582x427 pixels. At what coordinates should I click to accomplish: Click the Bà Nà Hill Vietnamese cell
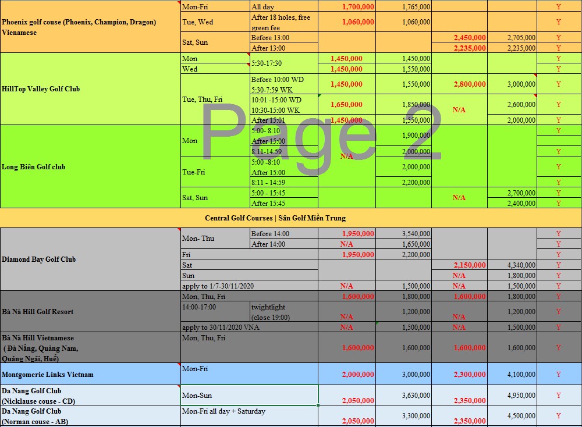click(90, 348)
